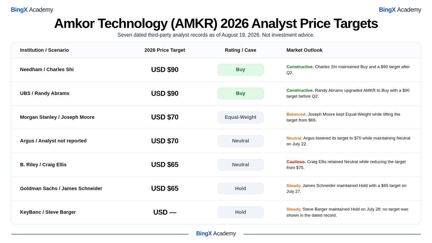Click the footer BingX Academy logo
The height and width of the screenshot is (243, 432).
pos(216,234)
